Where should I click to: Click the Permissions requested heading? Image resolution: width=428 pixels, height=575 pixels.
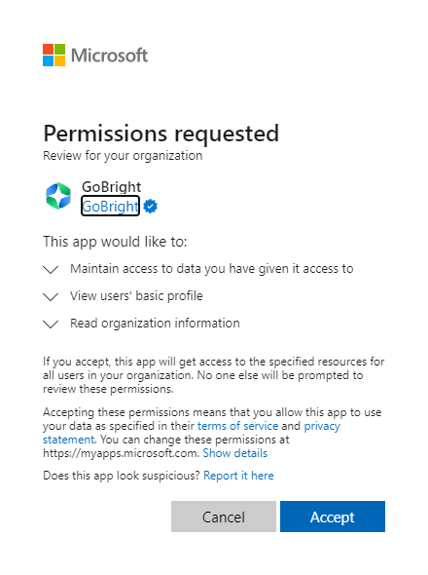[161, 134]
